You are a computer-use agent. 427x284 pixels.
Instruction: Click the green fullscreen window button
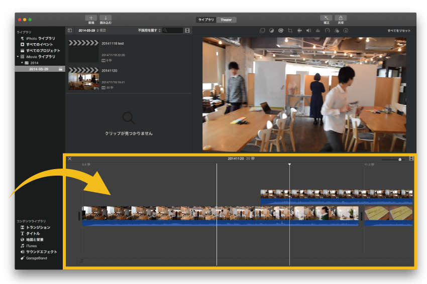pyautogui.click(x=30, y=20)
